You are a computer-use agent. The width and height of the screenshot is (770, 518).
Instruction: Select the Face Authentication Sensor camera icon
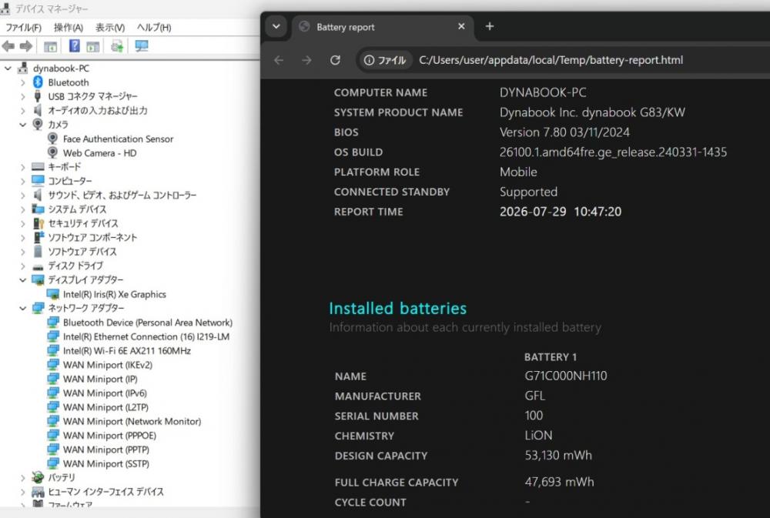point(52,139)
